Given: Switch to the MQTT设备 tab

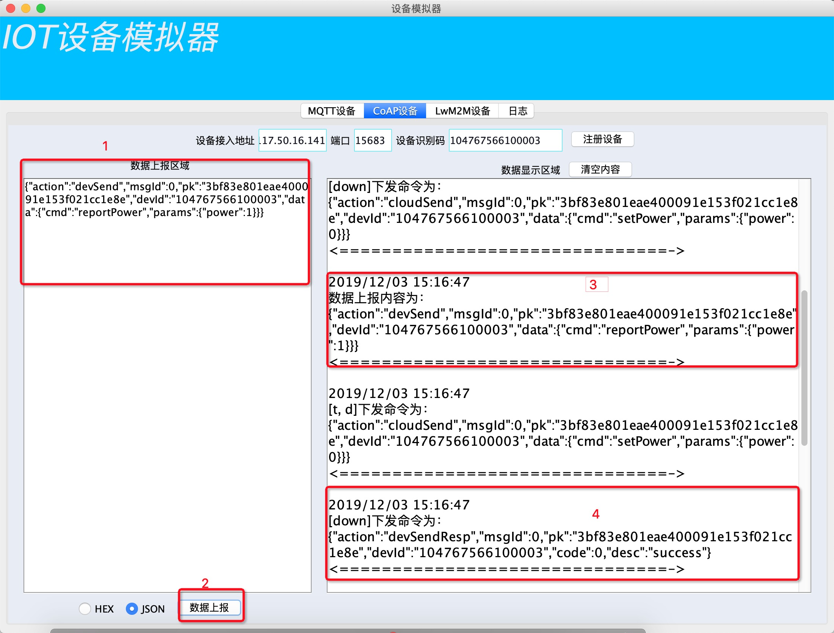Looking at the screenshot, I should (332, 111).
